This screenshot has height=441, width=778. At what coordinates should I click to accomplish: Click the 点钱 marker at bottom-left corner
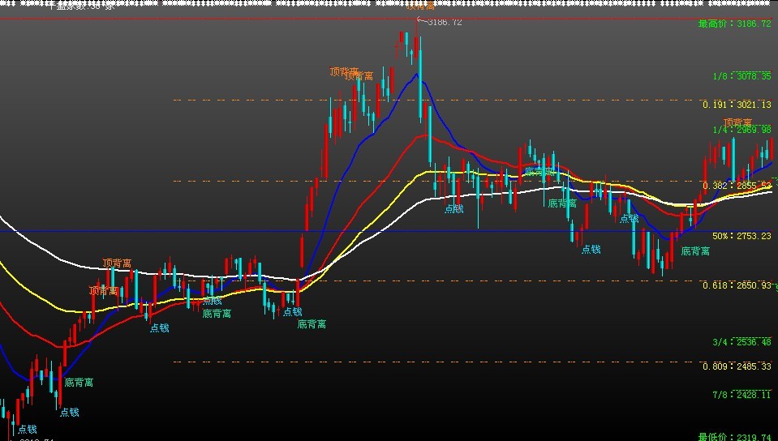28,429
